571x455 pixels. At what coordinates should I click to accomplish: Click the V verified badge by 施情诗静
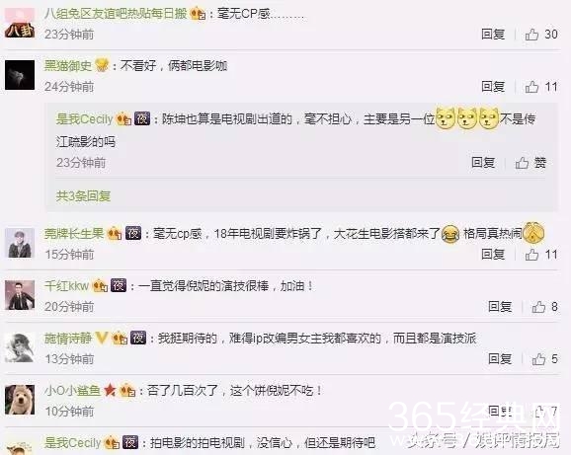101,338
